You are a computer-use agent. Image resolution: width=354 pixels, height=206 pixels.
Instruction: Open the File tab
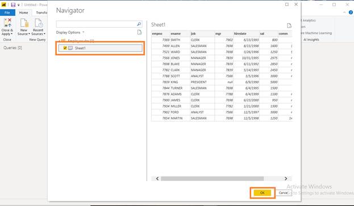coord(7,12)
